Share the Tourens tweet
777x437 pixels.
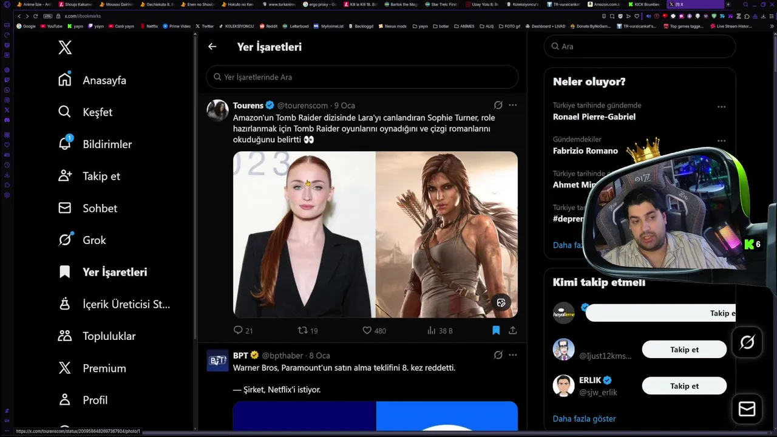513,330
